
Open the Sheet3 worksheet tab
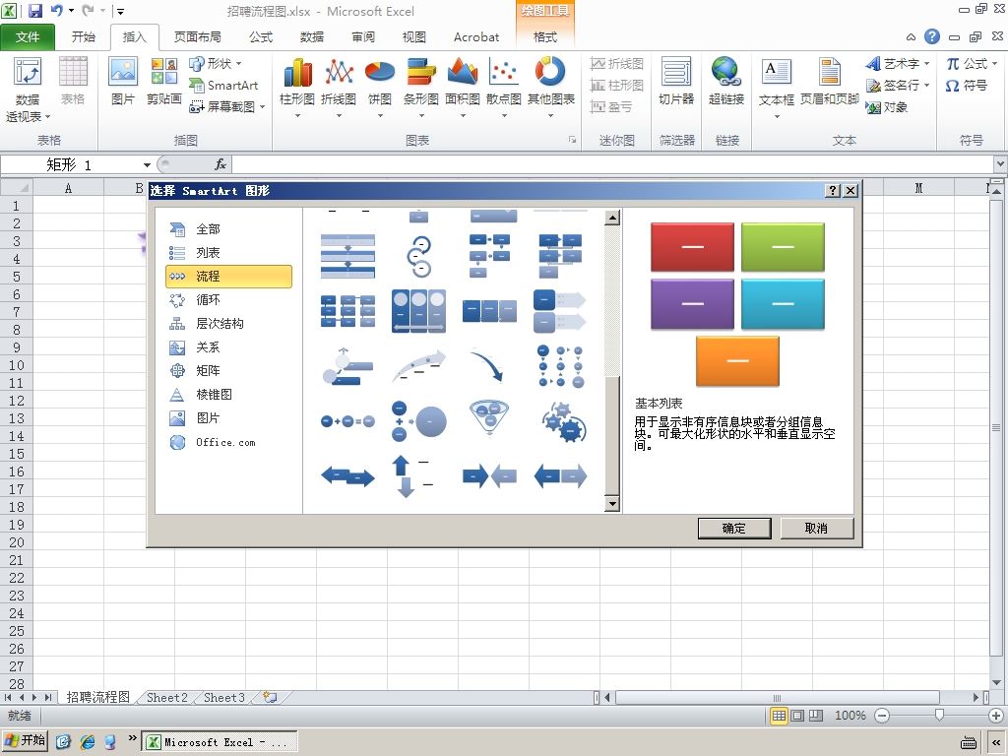coord(224,698)
